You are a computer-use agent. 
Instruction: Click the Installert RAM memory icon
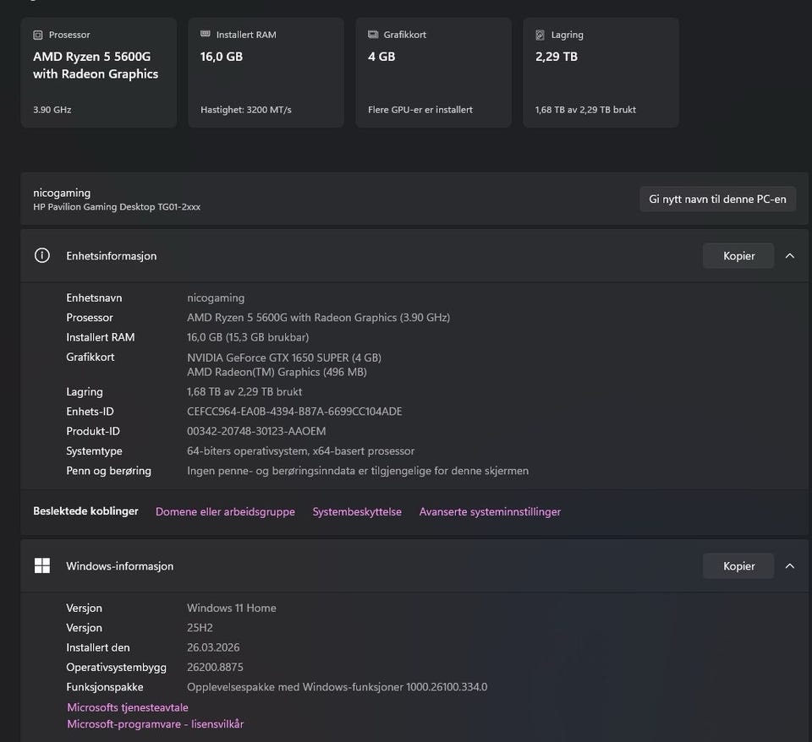coord(205,34)
